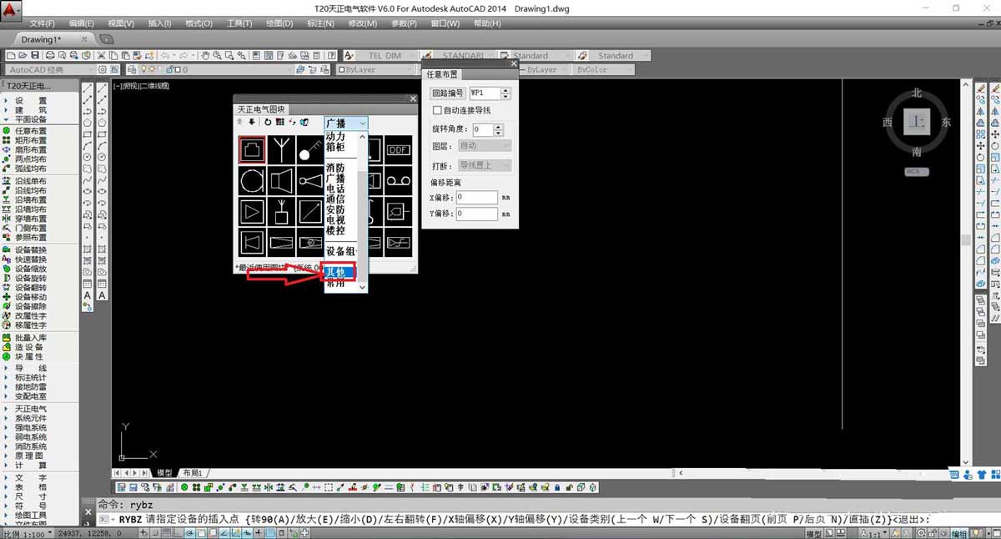Open the 绘图(D) menu
1001x539 pixels.
point(278,23)
